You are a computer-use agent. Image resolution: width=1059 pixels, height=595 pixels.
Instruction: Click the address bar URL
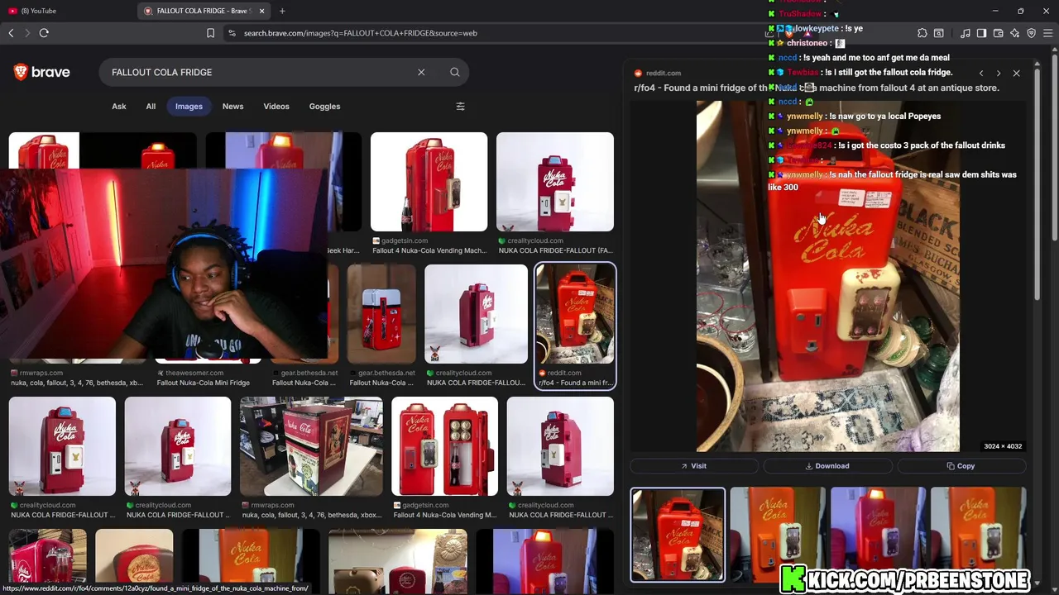[x=360, y=33]
